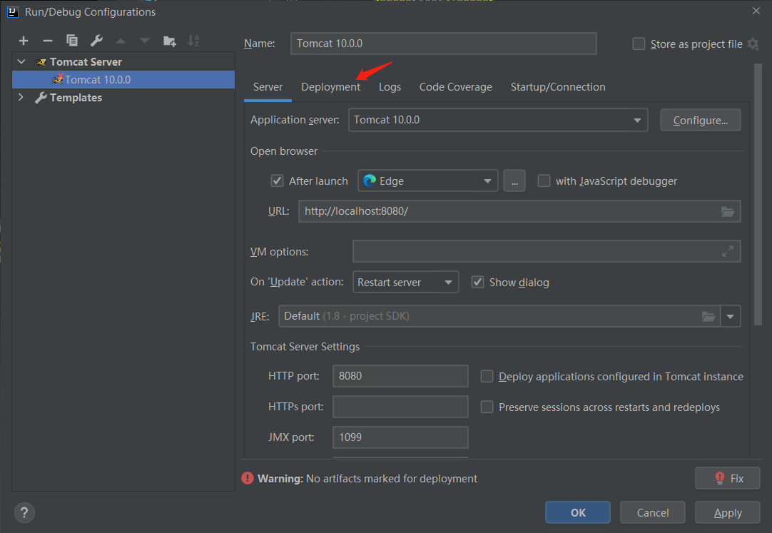772x533 pixels.
Task: Click the 'Open browser' section label
Action: pos(283,151)
